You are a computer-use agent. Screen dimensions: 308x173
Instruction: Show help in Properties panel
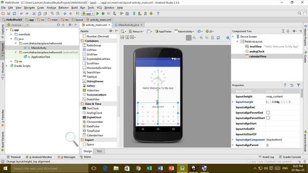285,85
